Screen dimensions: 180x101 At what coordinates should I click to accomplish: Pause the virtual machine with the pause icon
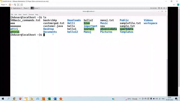click(x=10, y=5)
